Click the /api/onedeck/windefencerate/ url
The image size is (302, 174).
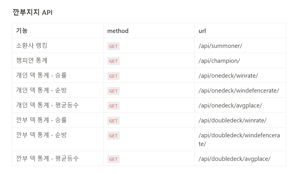click(x=239, y=91)
